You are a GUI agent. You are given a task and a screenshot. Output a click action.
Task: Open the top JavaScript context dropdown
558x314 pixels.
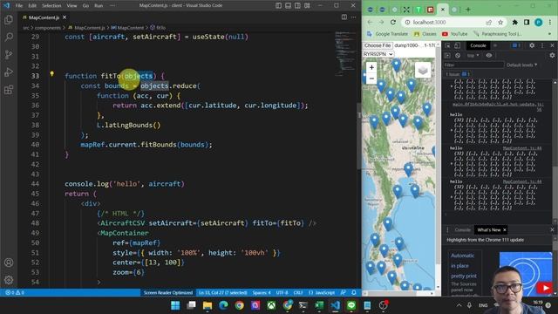pyautogui.click(x=473, y=56)
